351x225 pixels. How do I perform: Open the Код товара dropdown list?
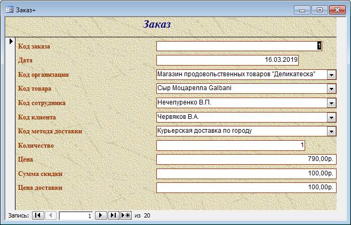coord(331,89)
